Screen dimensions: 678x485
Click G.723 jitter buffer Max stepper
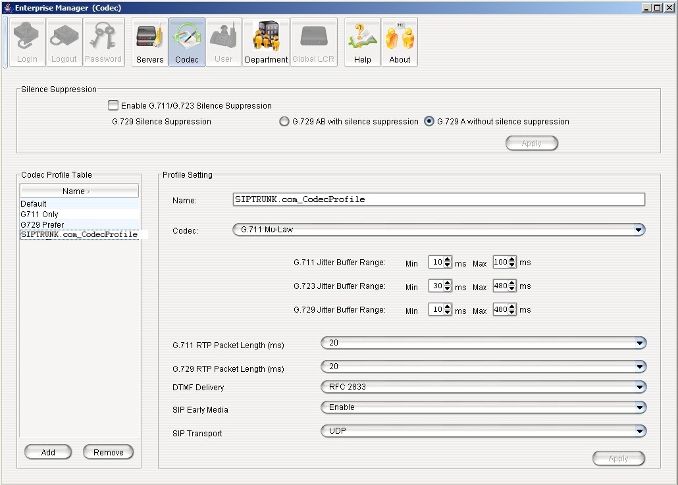pos(512,286)
